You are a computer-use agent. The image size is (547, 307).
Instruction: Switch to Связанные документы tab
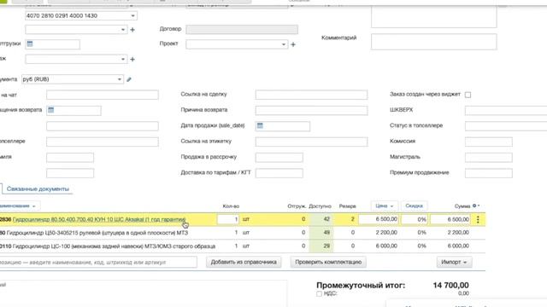tap(38, 189)
